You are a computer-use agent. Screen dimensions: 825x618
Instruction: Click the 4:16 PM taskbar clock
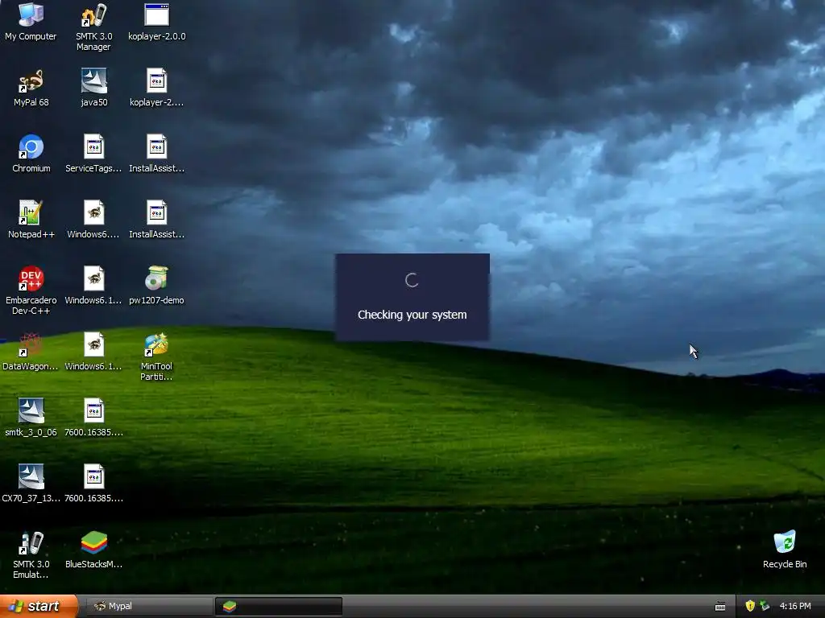click(x=795, y=606)
